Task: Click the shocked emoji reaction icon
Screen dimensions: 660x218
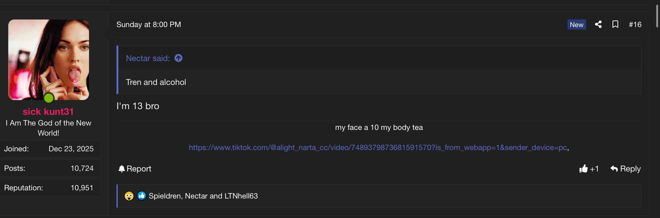Action: 129,196
